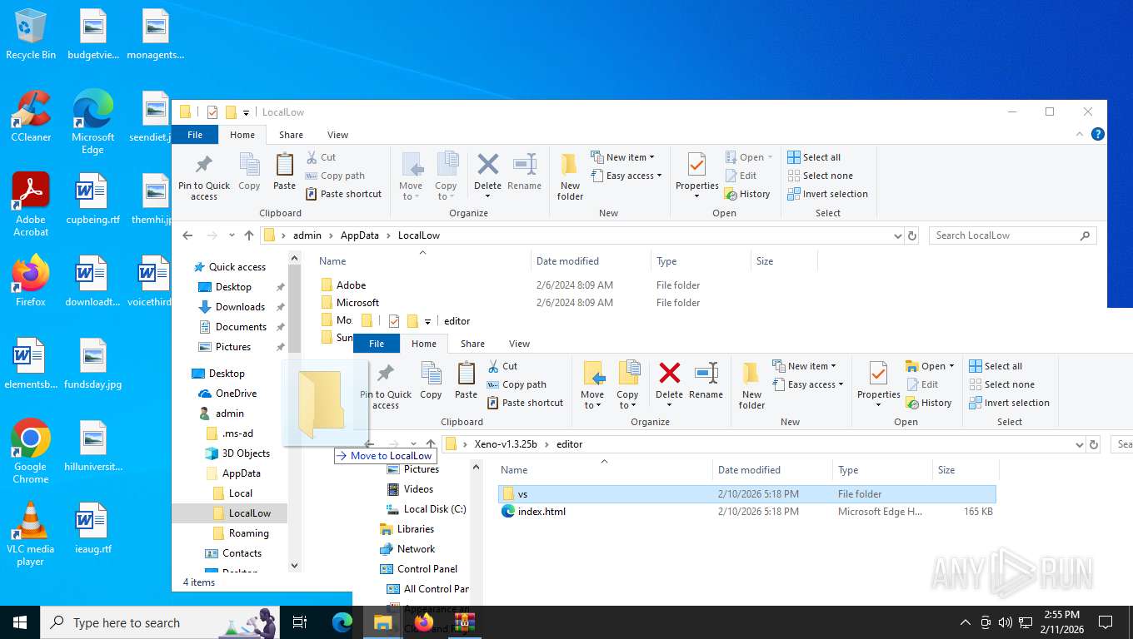Click New folder in LocalLow window

571,177
